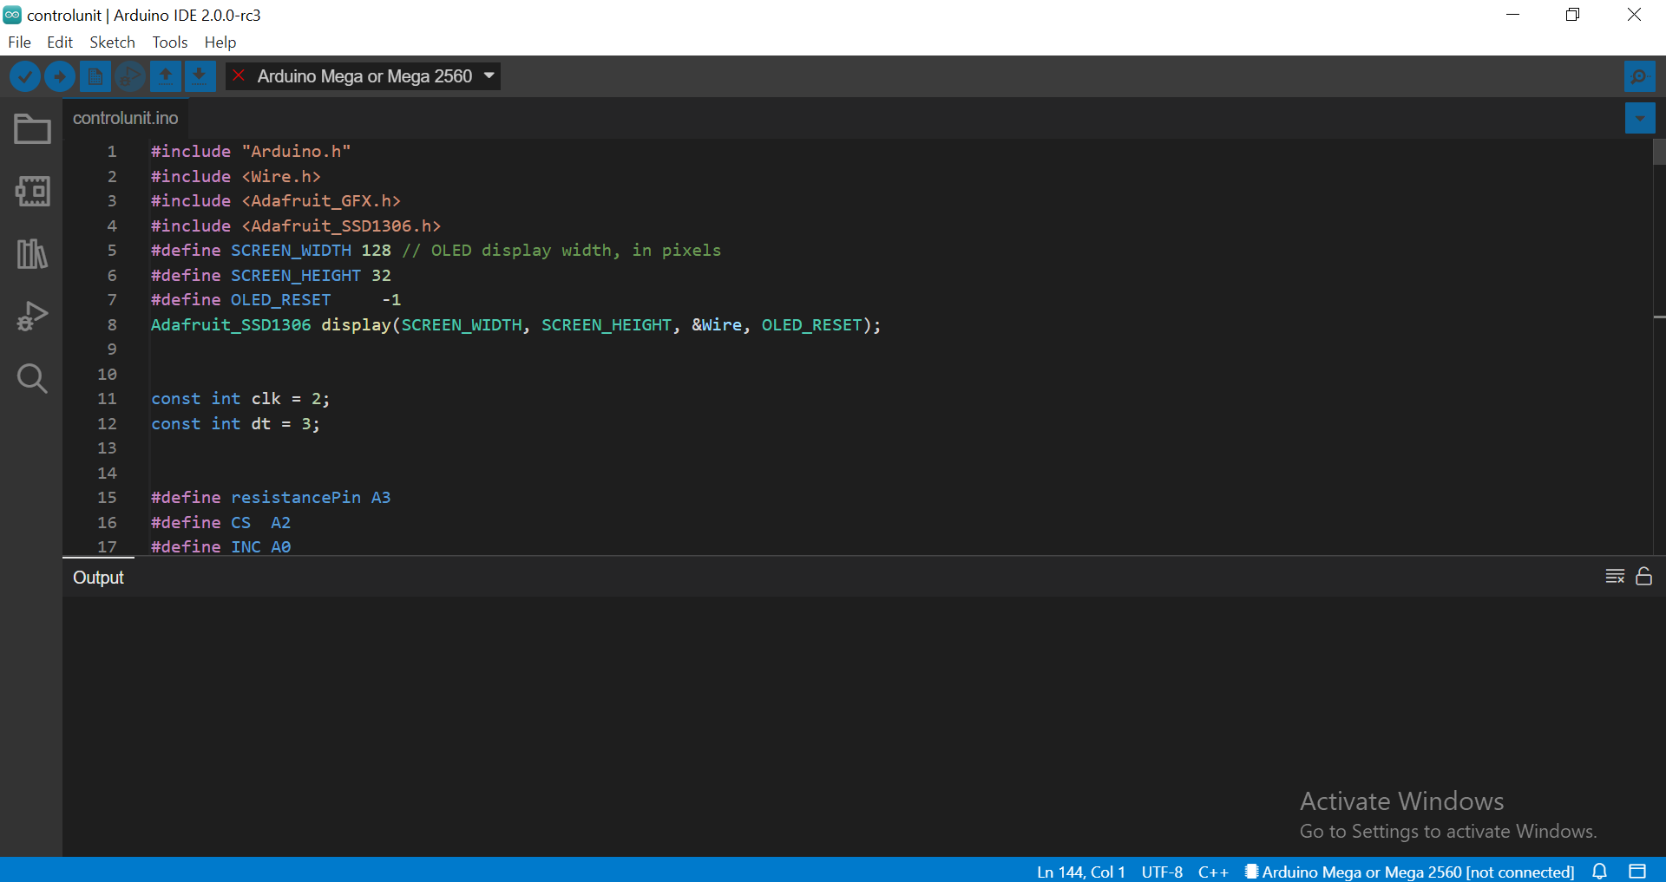Open the Debug panel in the sidebar
1666x882 pixels.
coord(31,316)
